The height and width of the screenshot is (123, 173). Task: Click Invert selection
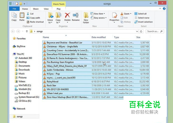click(x=143, y=22)
